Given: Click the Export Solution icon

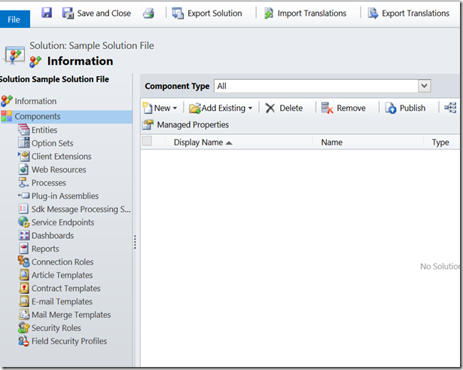Looking at the screenshot, I should pos(178,13).
